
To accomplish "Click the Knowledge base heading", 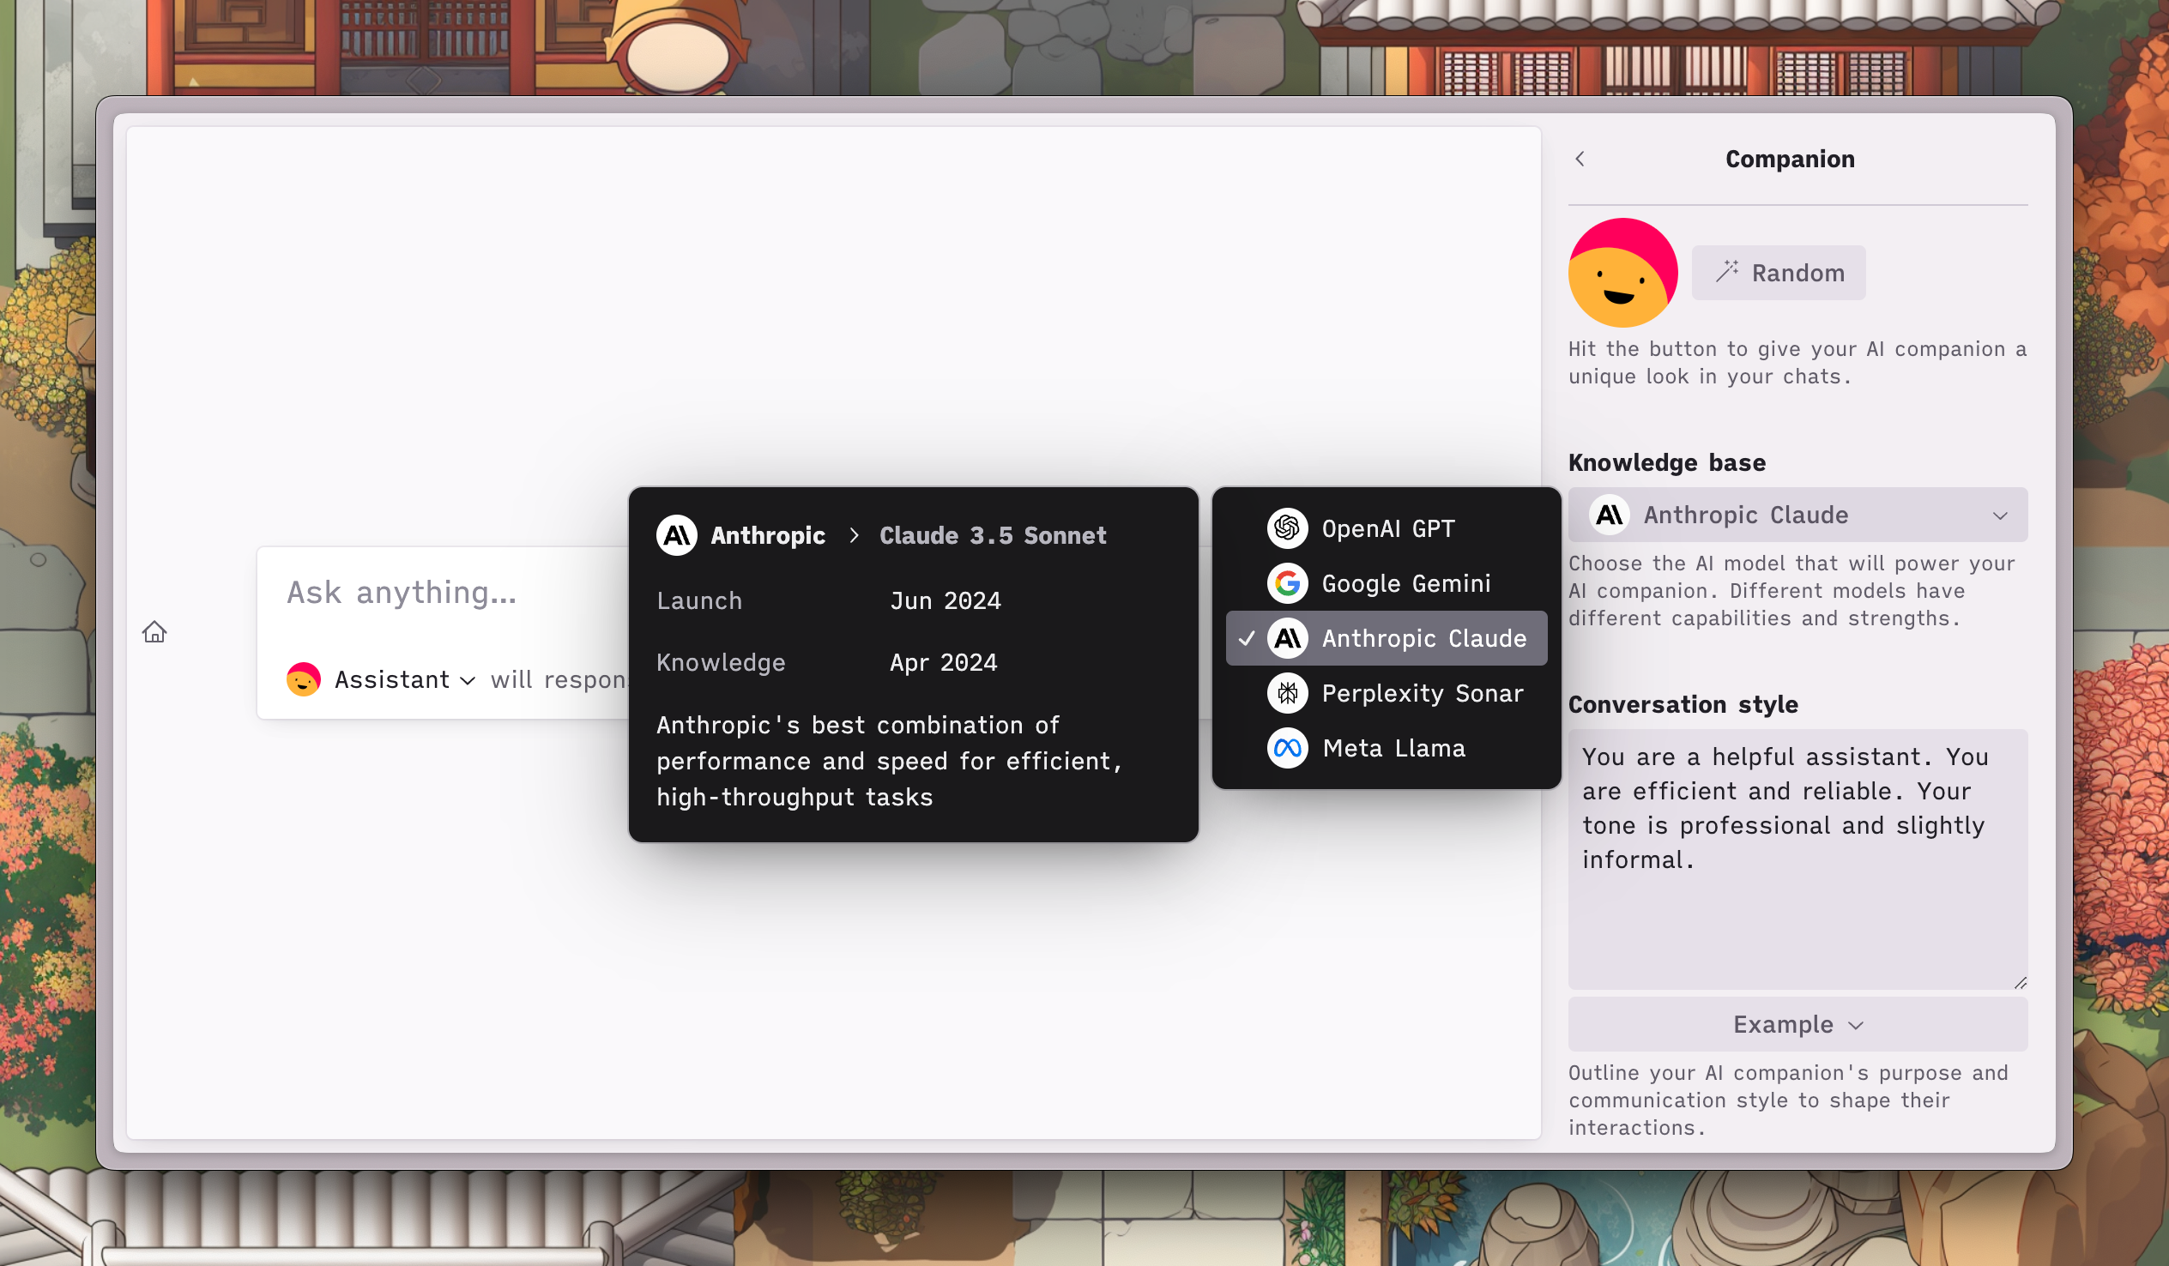I will tap(1666, 463).
